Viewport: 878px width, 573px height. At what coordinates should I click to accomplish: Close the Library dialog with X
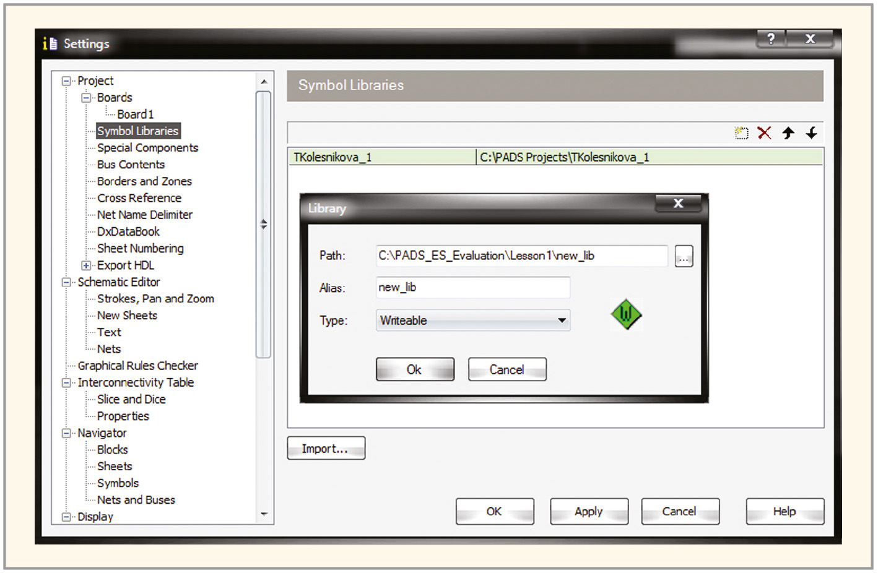(x=678, y=204)
